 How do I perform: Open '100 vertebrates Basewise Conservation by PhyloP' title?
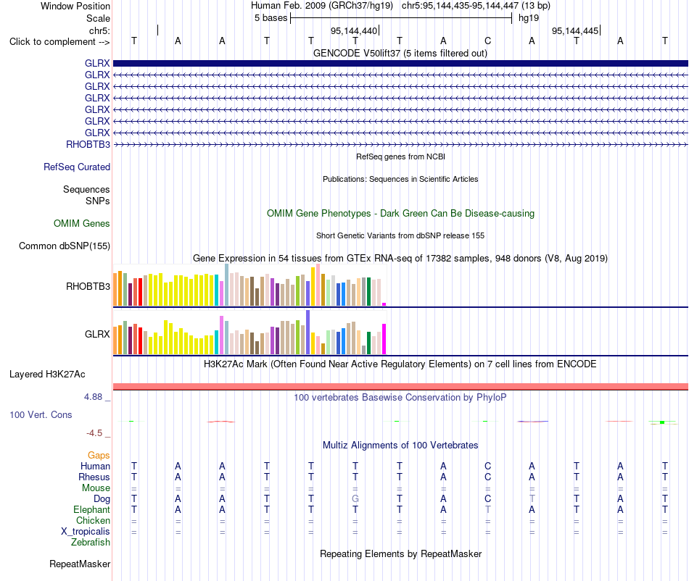[400, 397]
